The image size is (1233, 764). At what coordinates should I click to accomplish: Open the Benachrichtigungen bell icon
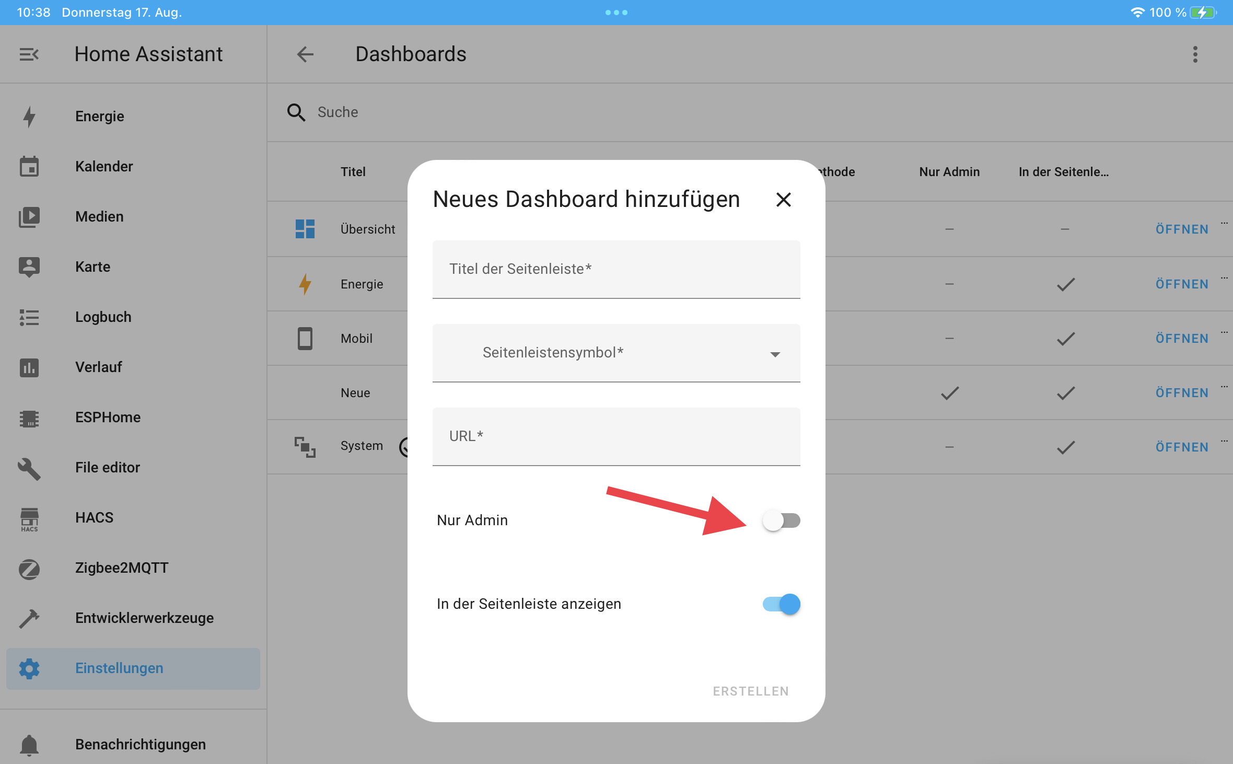click(29, 745)
